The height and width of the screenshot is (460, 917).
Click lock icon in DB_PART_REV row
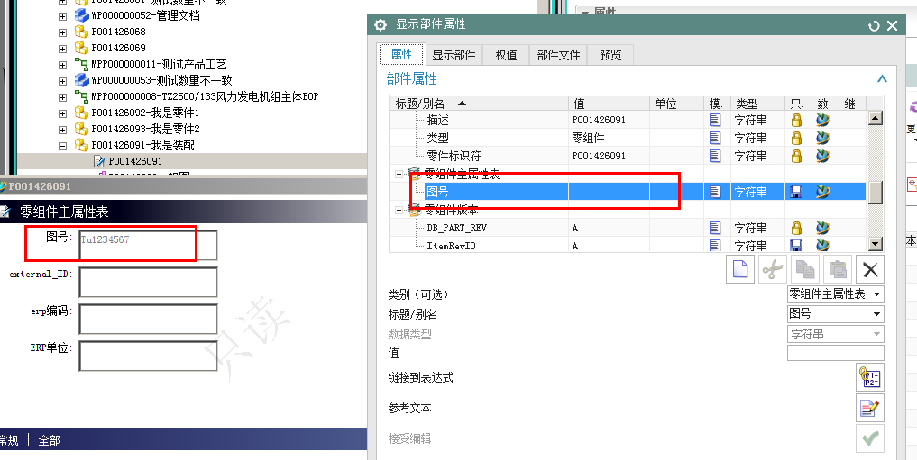(x=796, y=228)
